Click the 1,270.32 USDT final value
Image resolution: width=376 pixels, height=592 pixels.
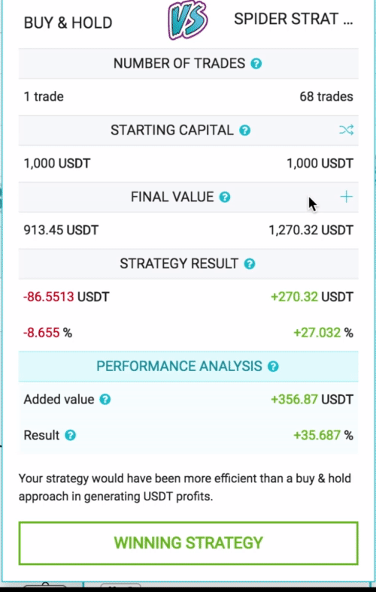coord(311,230)
